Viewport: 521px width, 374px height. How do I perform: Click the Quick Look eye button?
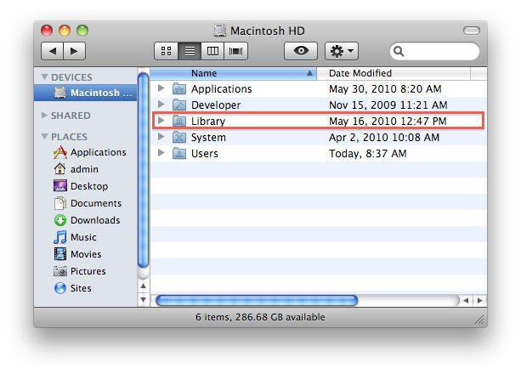coord(300,51)
